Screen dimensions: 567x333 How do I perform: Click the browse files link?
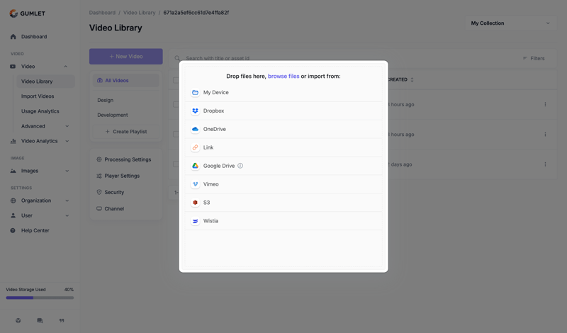tap(283, 77)
